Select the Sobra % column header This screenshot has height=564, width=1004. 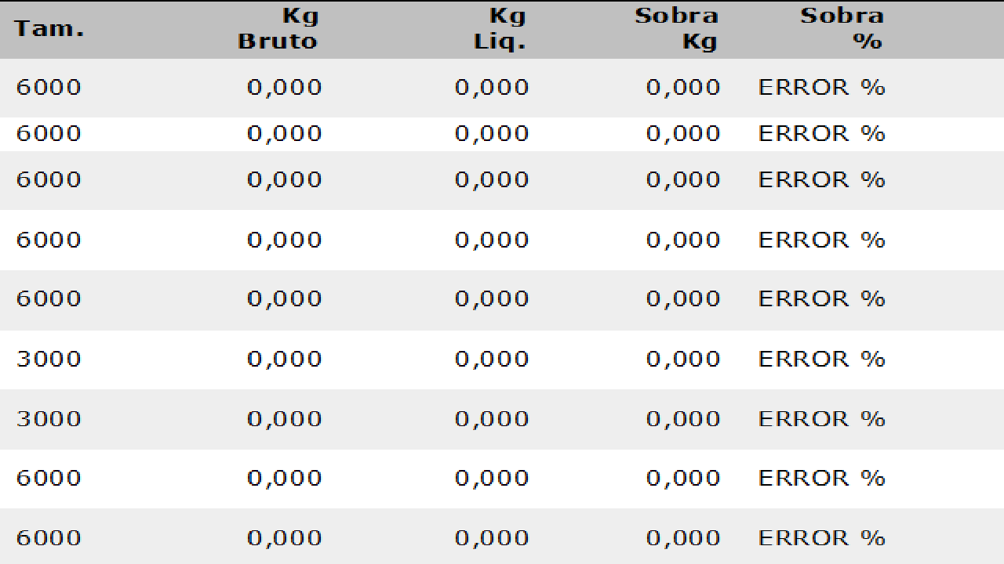[842, 29]
